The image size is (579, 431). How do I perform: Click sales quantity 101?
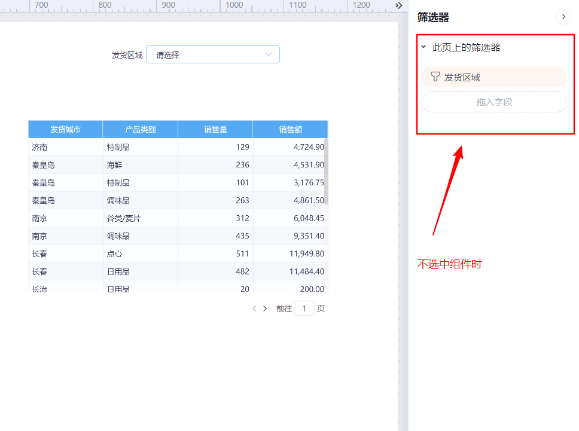coord(243,183)
